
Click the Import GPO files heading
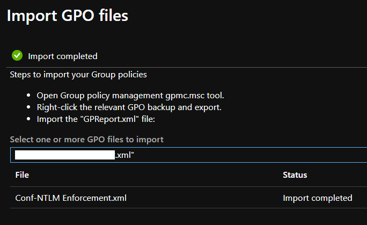pyautogui.click(x=68, y=16)
